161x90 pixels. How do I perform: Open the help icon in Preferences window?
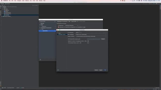coord(40,59)
